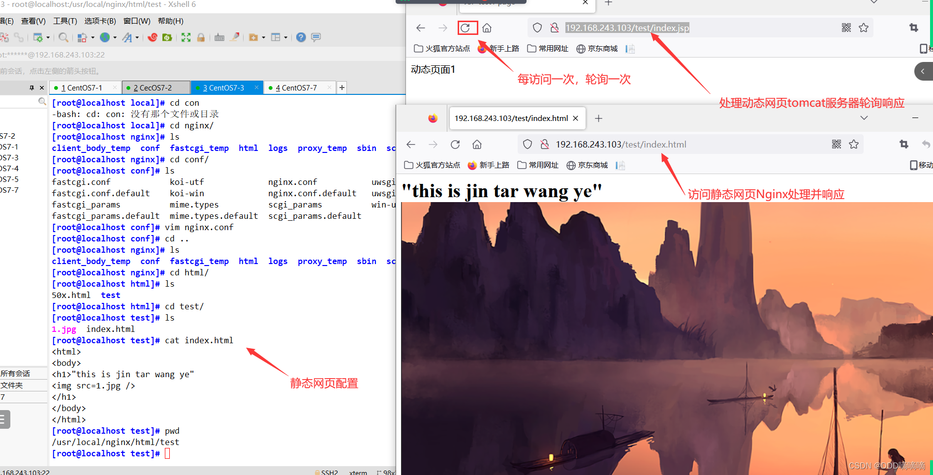The width and height of the screenshot is (933, 475).
Task: Click the Xshell chat bubble icon
Action: click(316, 37)
